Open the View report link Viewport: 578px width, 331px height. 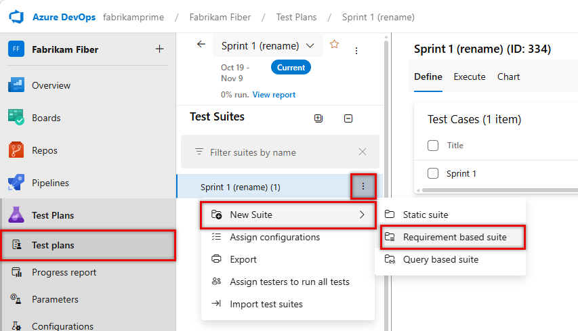tap(274, 95)
